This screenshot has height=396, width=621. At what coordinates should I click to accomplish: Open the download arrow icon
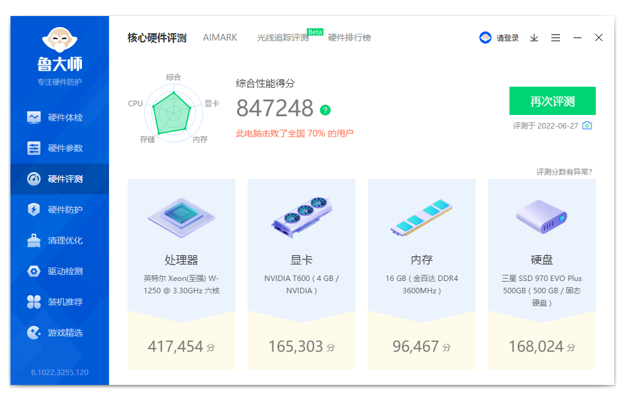click(534, 38)
